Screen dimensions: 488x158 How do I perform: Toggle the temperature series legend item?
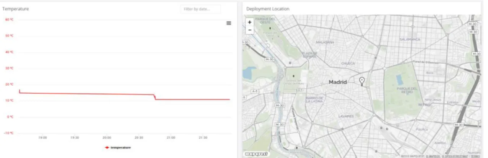118,147
